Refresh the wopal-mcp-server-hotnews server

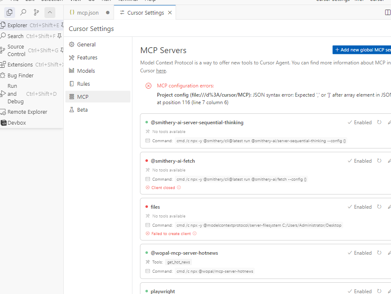[379, 253]
